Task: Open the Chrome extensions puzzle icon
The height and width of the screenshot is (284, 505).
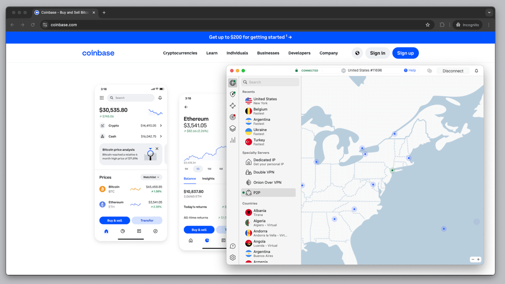Action: 442,25
